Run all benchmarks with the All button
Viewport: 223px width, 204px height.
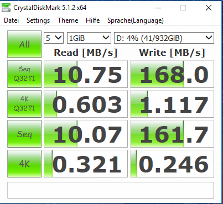pyautogui.click(x=24, y=44)
